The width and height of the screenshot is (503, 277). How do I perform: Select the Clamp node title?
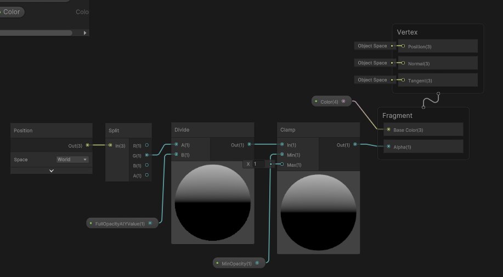[288, 130]
